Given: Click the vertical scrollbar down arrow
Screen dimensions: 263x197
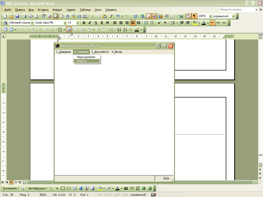Looking at the screenshot, I should (x=260, y=165).
